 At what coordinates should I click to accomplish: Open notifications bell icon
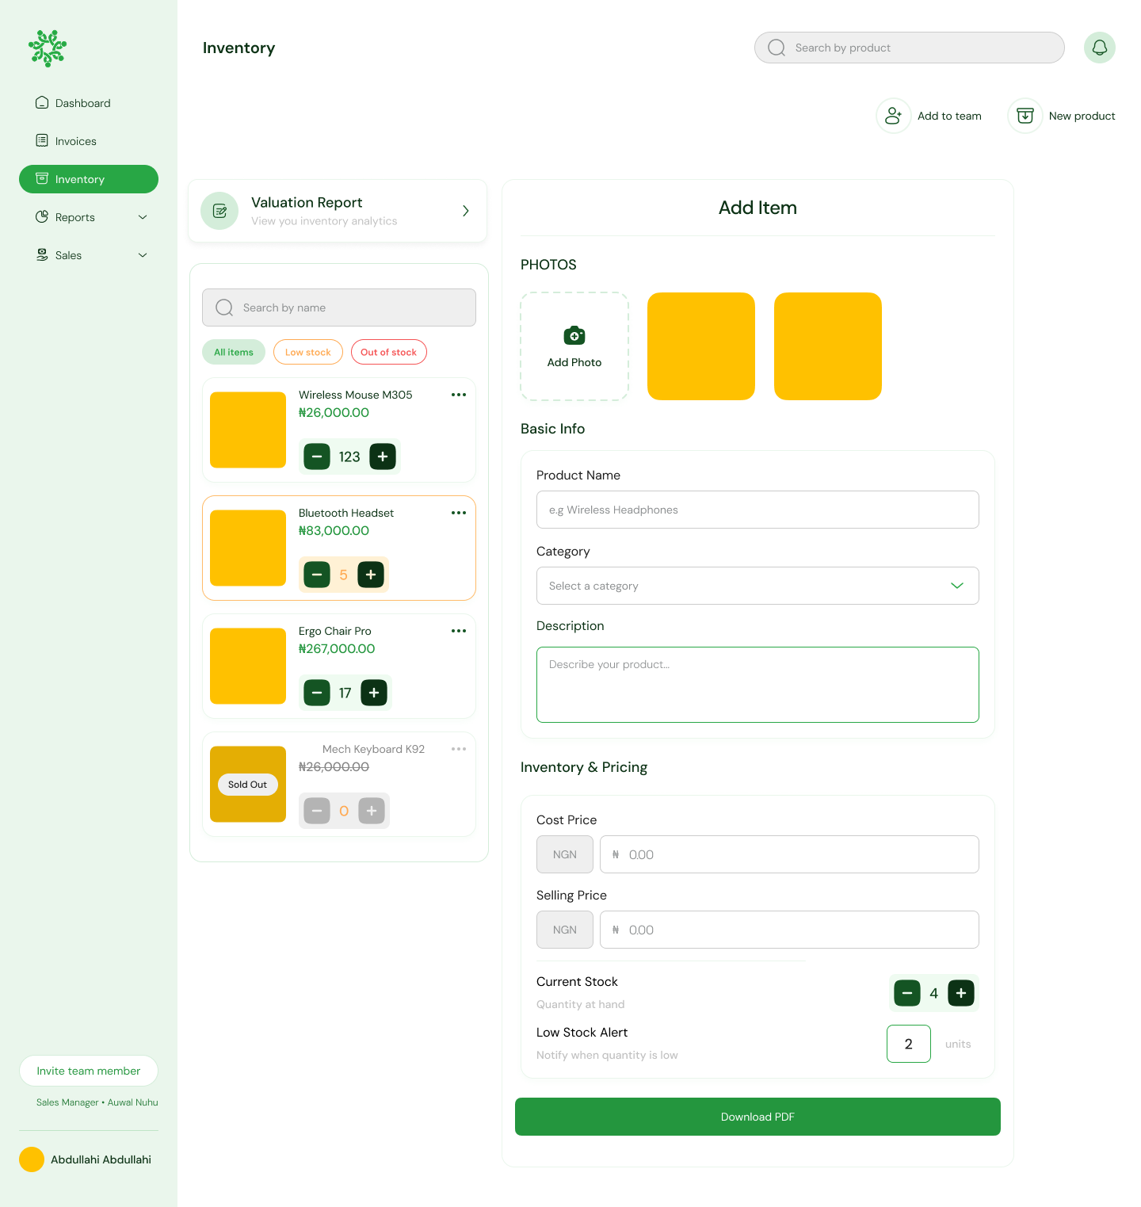pyautogui.click(x=1100, y=48)
